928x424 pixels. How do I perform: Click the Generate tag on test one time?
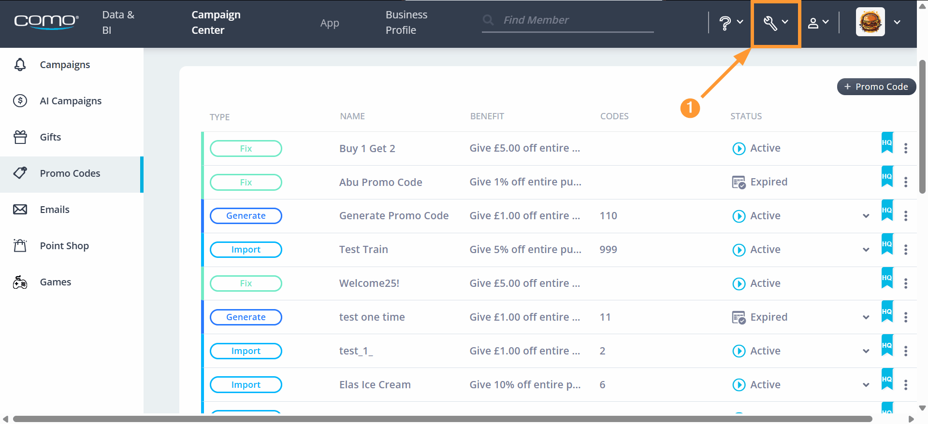246,317
